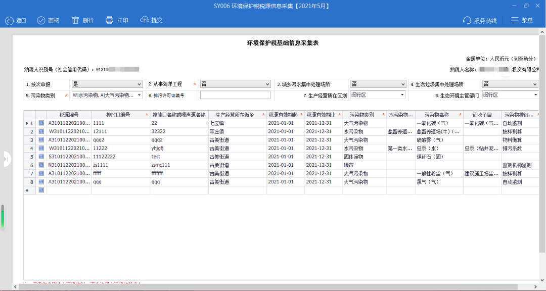Click cell 莘庄镇 in row 2
Viewport: 546px width, 291px height.
(238, 131)
